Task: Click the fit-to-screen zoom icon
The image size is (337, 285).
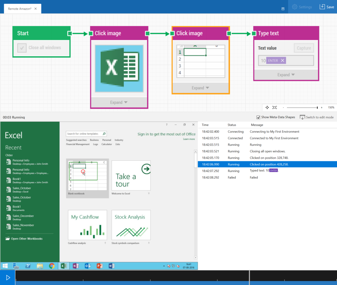Action: [x=275, y=107]
